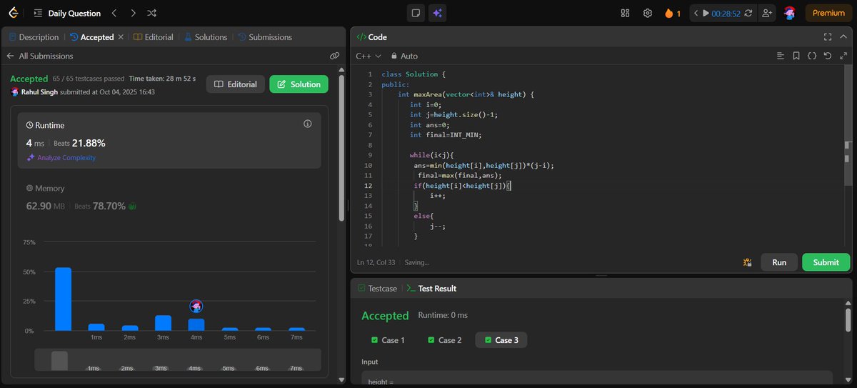Screen dimensions: 857x388
Task: Open the profile avatar menu
Action: (789, 13)
